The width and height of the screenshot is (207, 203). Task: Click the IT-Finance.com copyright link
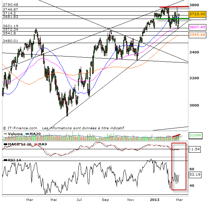[x=20, y=128]
